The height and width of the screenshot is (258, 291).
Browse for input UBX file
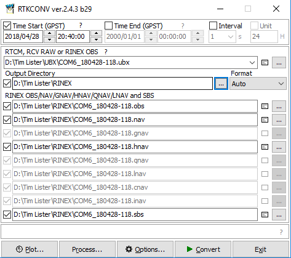tap(279, 63)
